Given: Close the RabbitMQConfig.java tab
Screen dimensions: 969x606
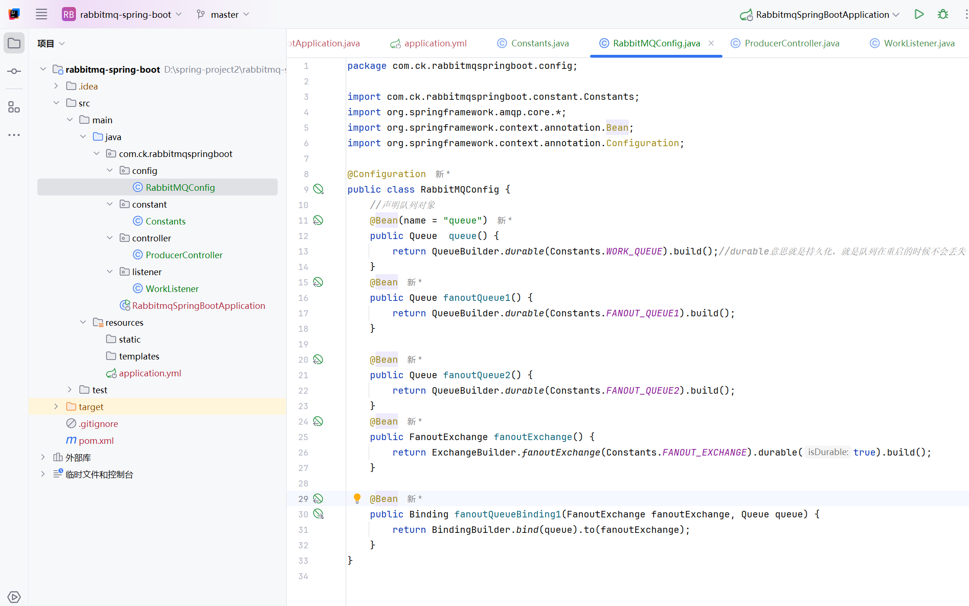Looking at the screenshot, I should click(x=711, y=43).
